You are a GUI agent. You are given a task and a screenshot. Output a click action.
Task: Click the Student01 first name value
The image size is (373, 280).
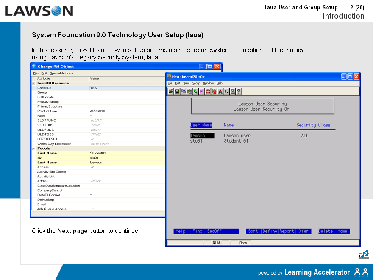tap(98, 153)
